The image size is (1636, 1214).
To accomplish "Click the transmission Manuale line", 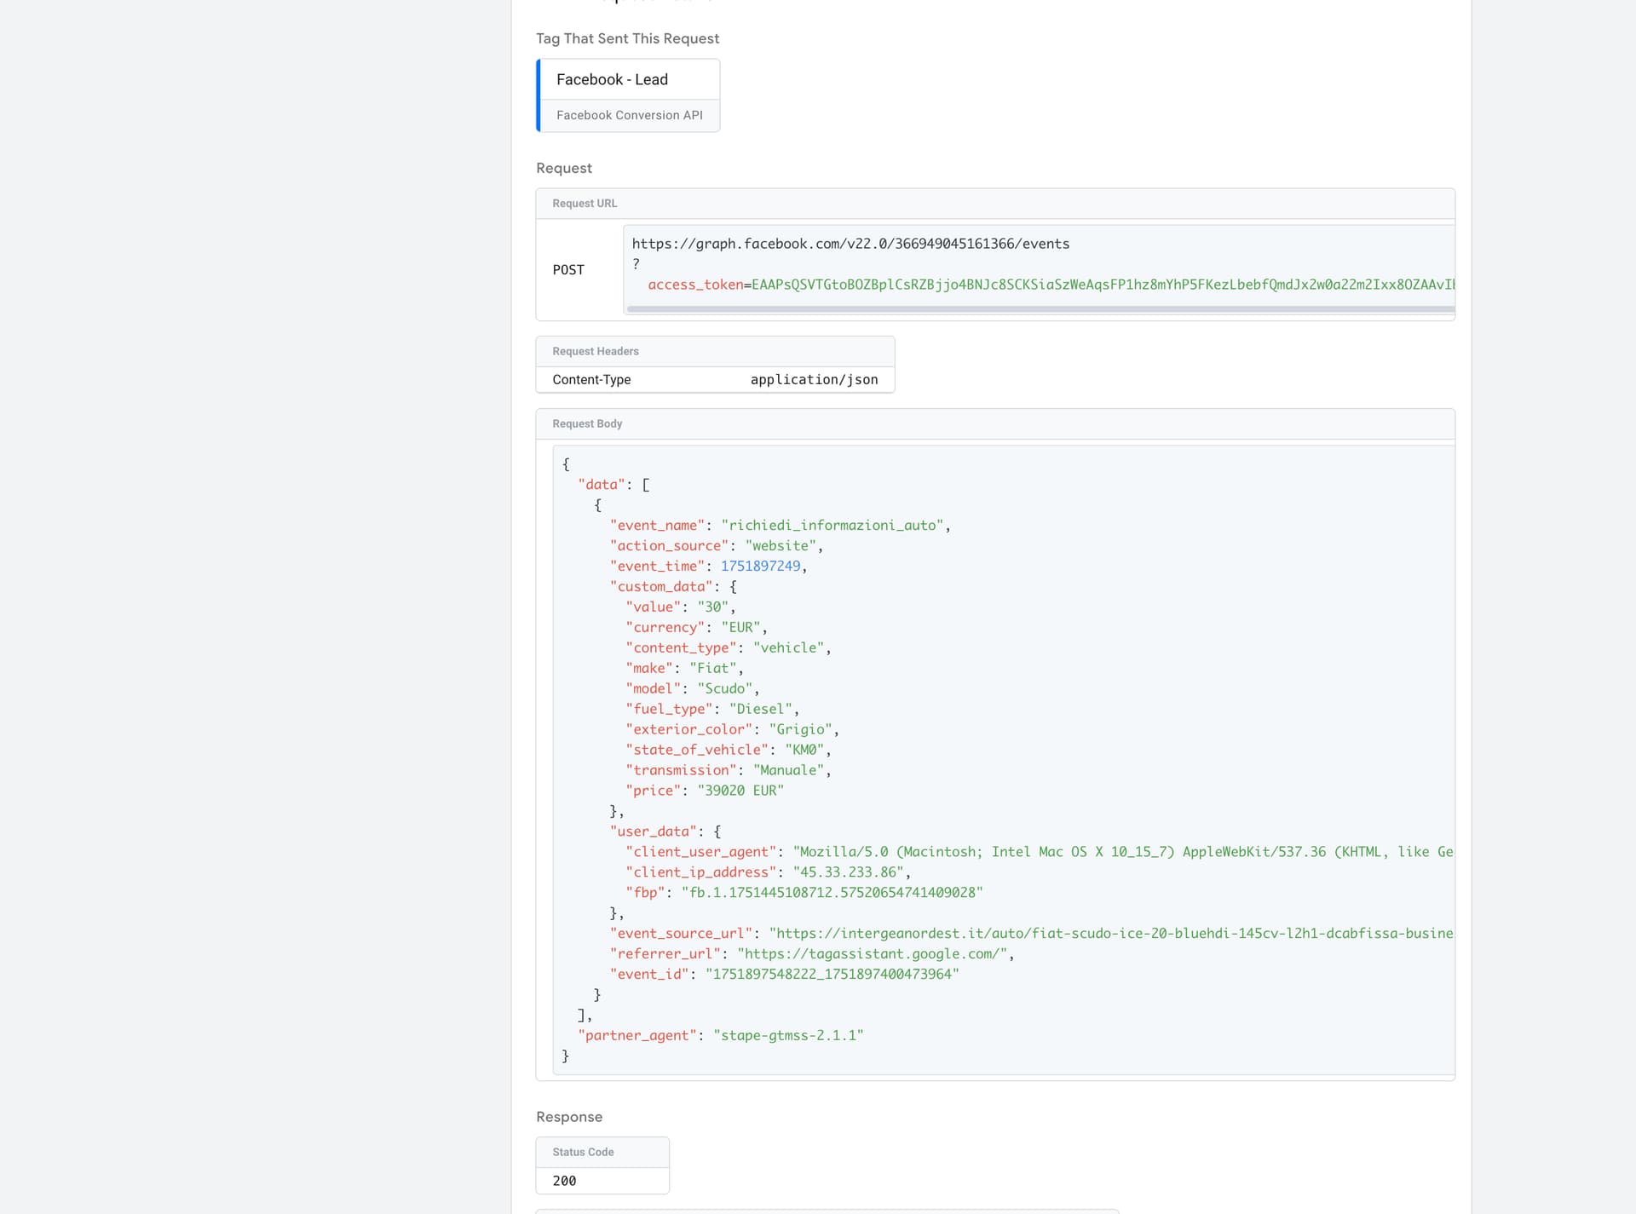I will (728, 771).
